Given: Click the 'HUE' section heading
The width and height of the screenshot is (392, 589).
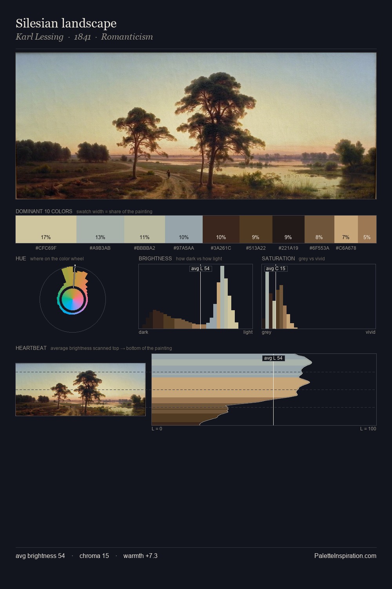Looking at the screenshot, I should [x=21, y=258].
